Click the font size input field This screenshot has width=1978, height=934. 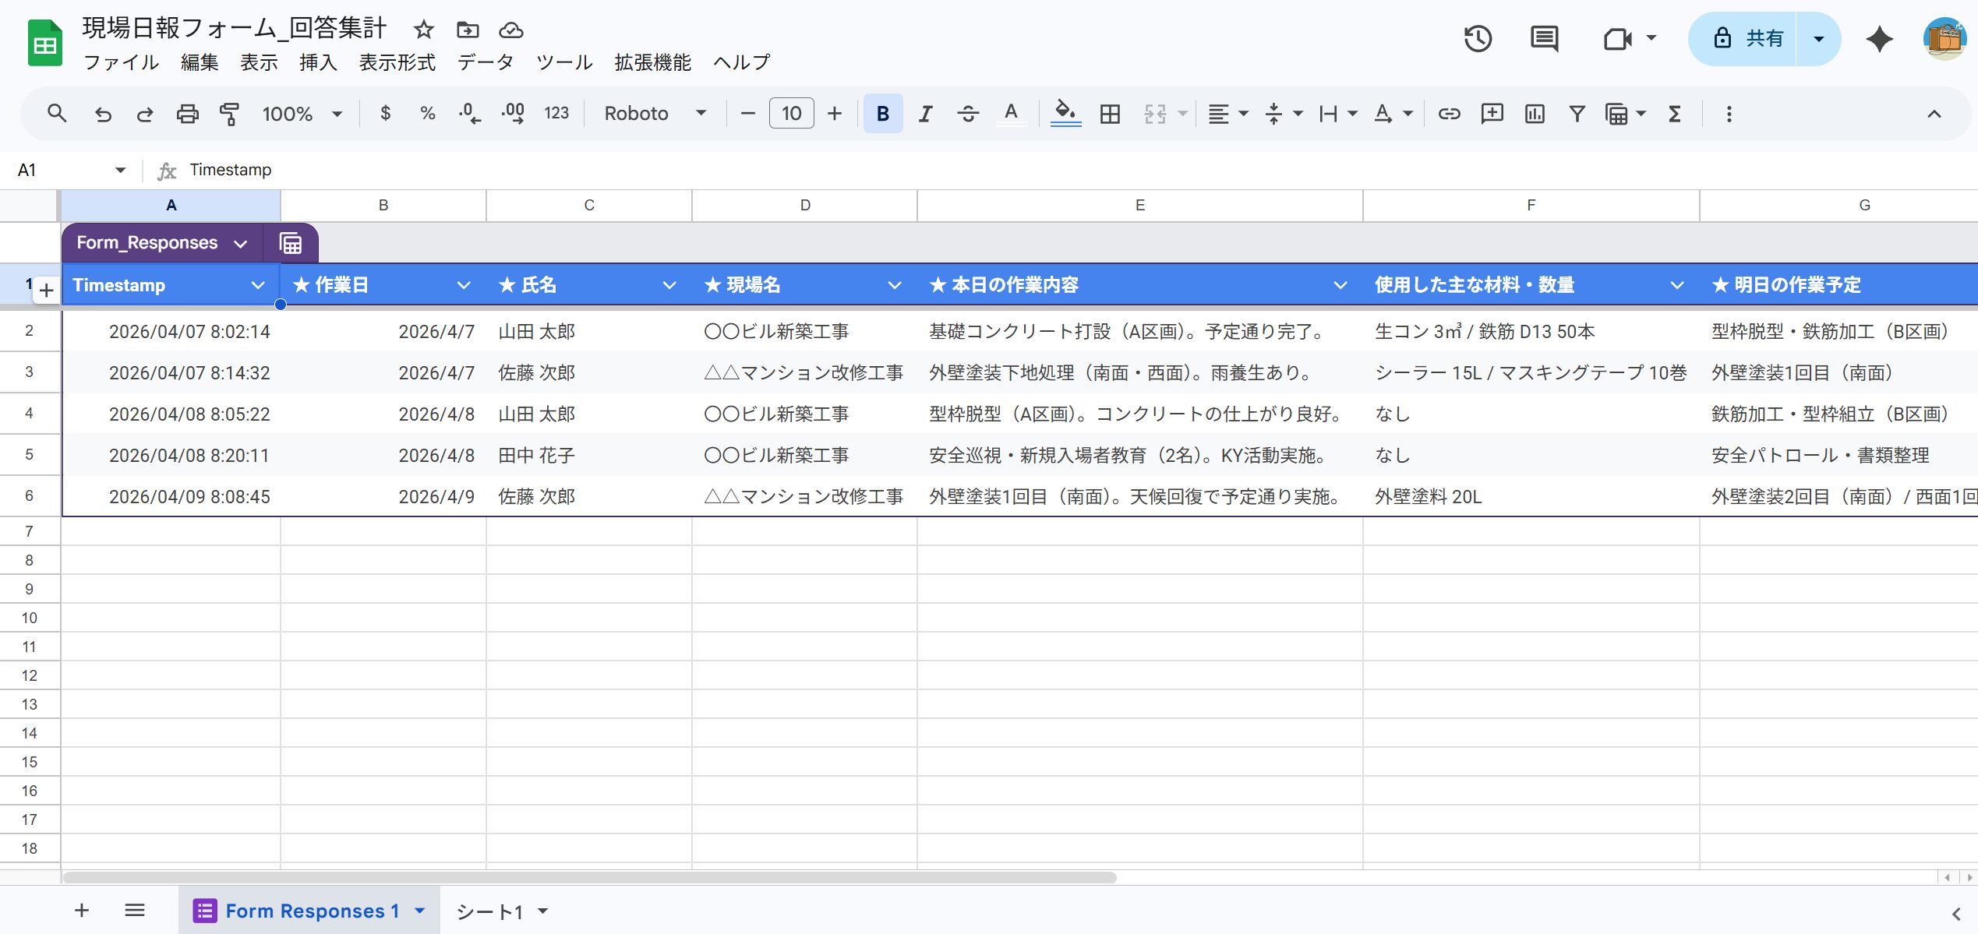(x=791, y=114)
